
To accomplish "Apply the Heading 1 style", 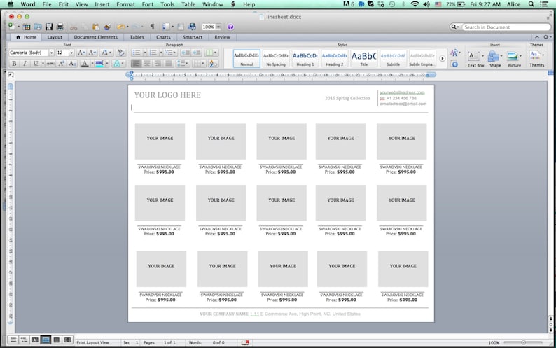I will (x=305, y=59).
